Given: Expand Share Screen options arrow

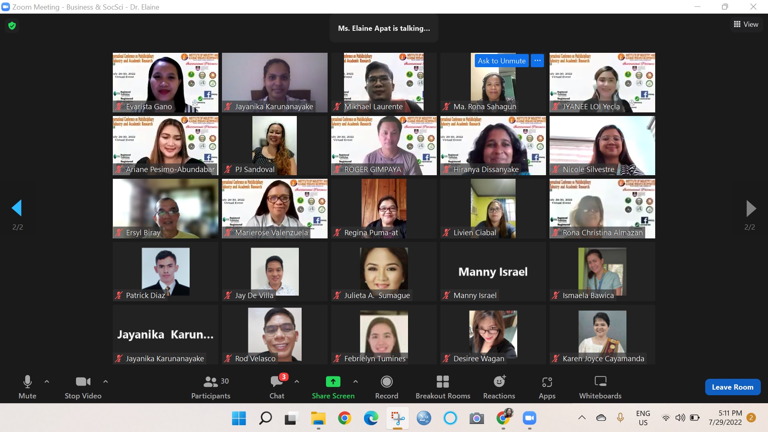Looking at the screenshot, I should coord(356,382).
